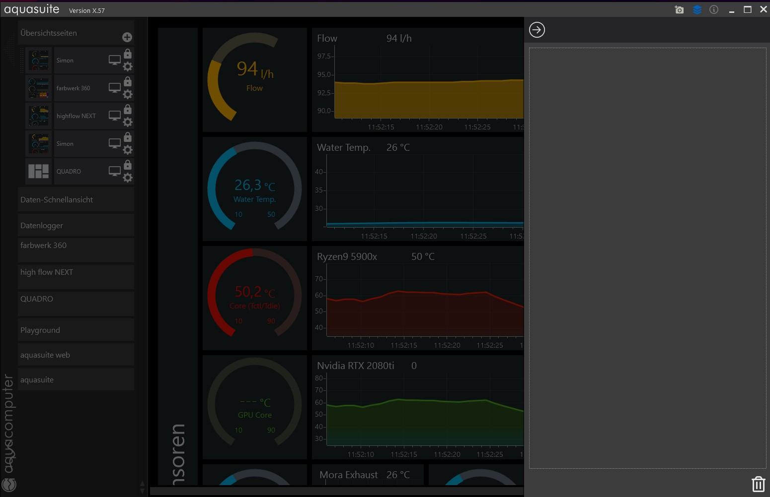The height and width of the screenshot is (497, 770).
Task: Toggle the lock on the highflow NEXT page
Action: [x=128, y=109]
